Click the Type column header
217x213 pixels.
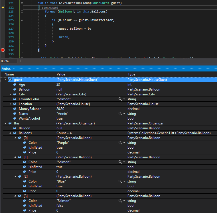[x=131, y=74]
